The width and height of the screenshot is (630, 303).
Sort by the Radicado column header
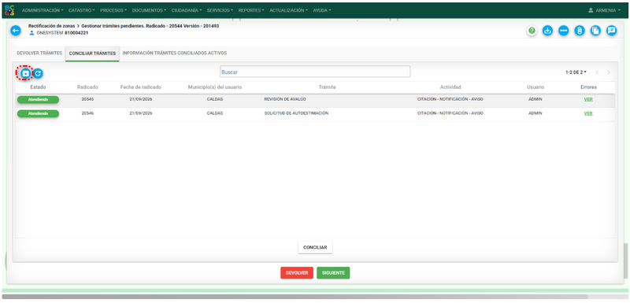(x=87, y=87)
